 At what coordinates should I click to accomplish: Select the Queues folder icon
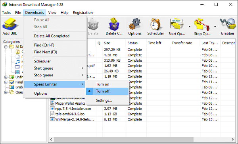tap(12, 92)
